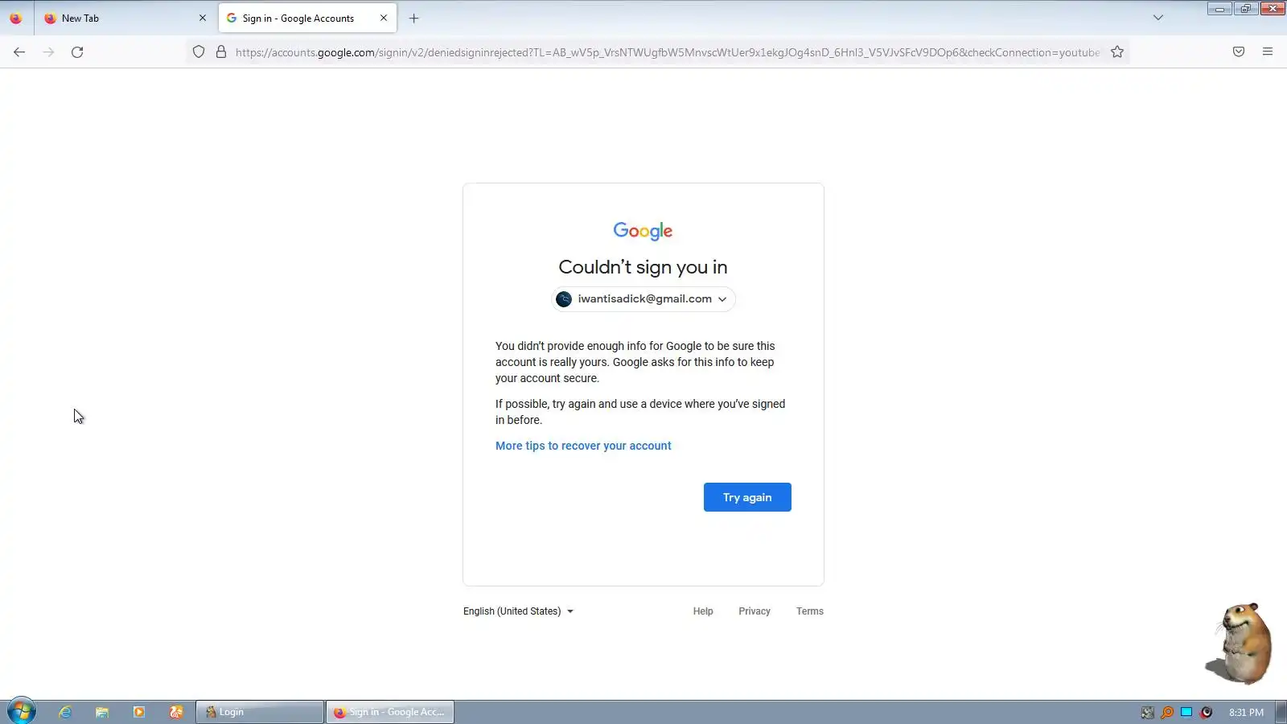Open the Privacy link
The width and height of the screenshot is (1287, 724).
(755, 611)
